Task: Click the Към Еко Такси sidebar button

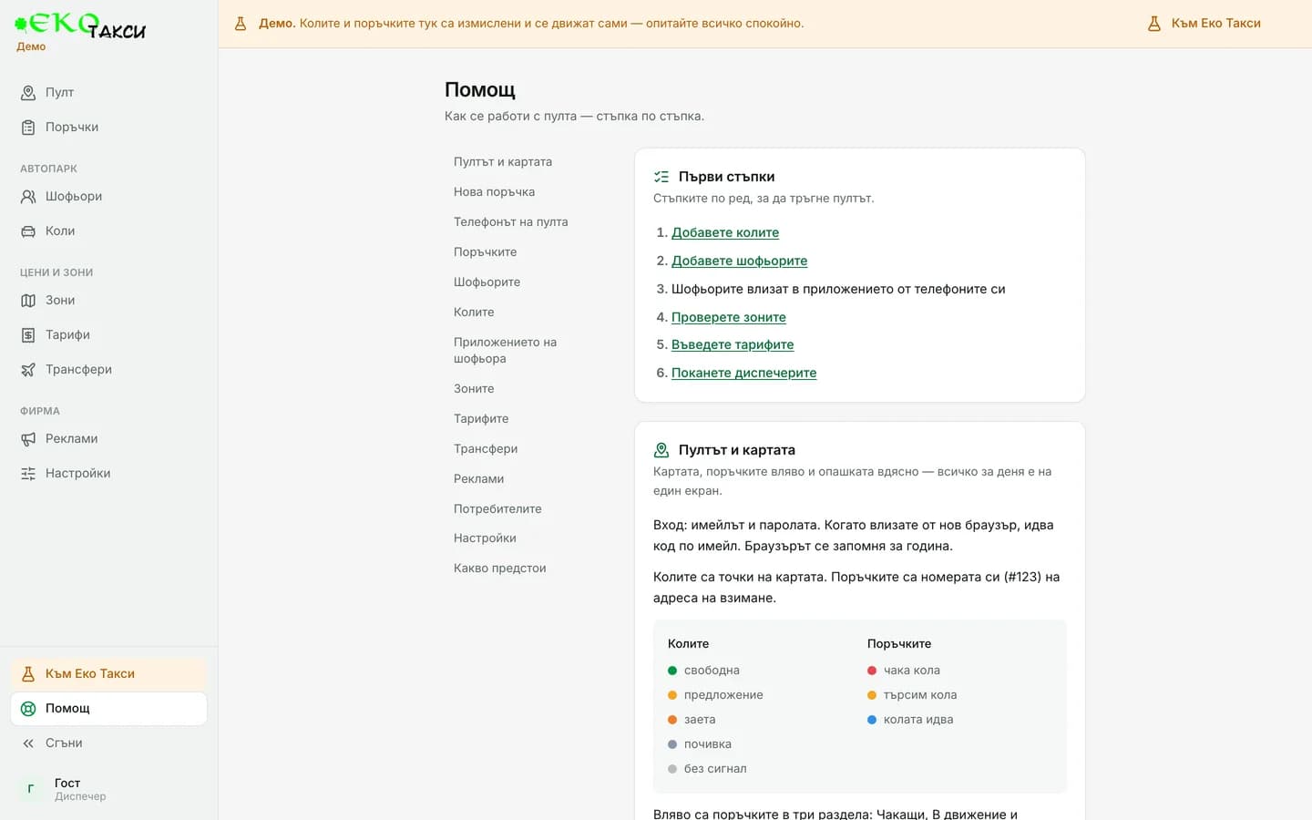Action: click(108, 673)
